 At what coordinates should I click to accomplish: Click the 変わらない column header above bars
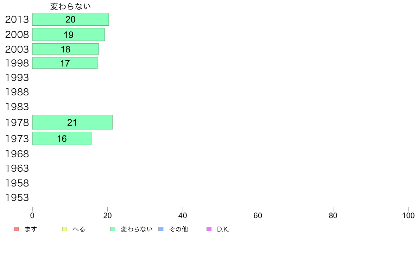pyautogui.click(x=70, y=6)
